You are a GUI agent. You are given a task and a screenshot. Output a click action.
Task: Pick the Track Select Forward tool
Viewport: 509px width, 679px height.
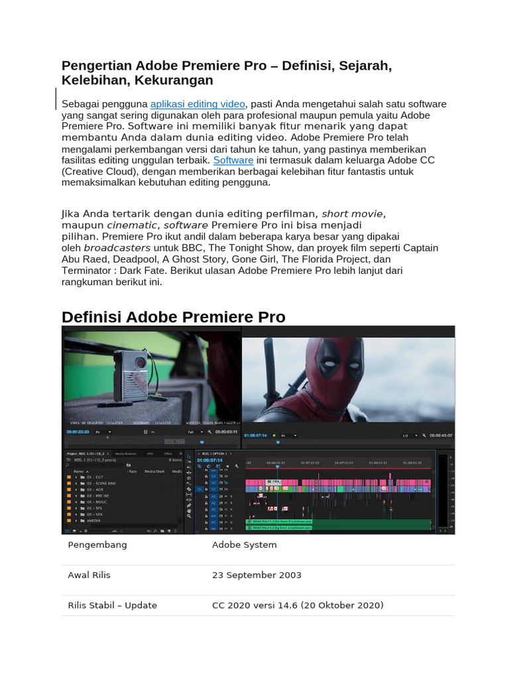[189, 462]
